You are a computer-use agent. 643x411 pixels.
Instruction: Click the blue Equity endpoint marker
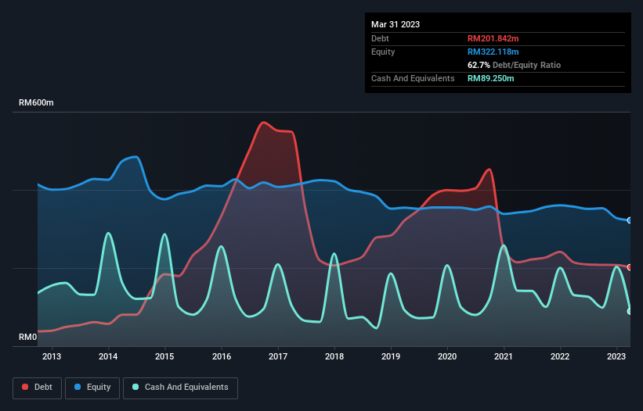coord(630,220)
